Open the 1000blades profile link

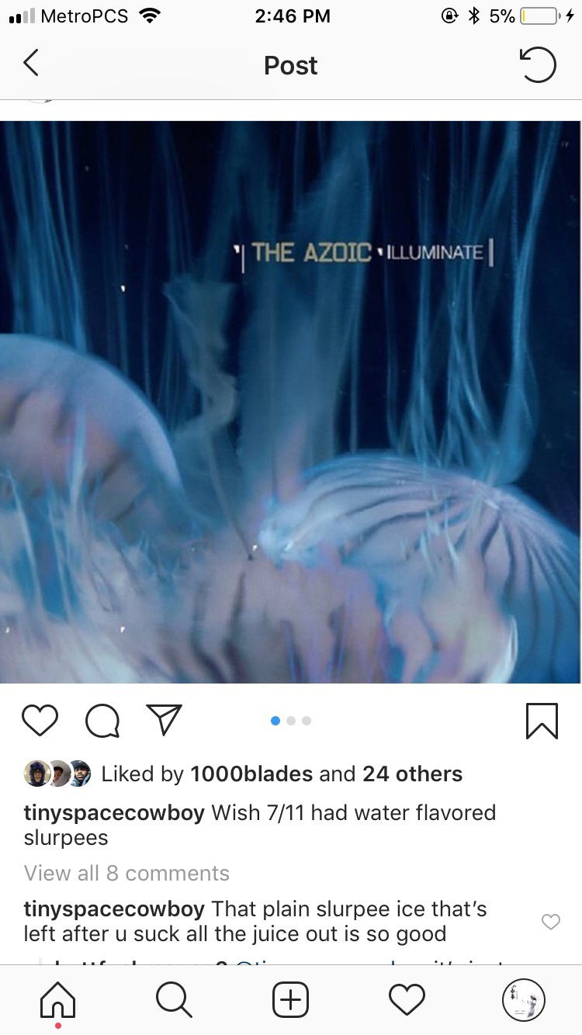click(x=251, y=774)
